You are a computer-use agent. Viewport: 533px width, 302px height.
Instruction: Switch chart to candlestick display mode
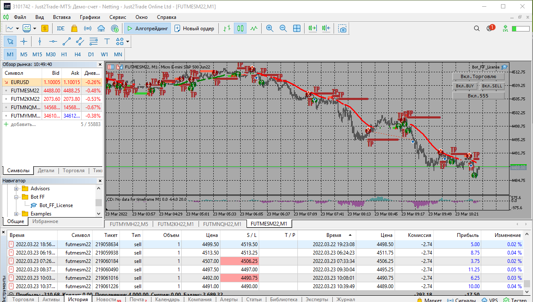point(240,29)
